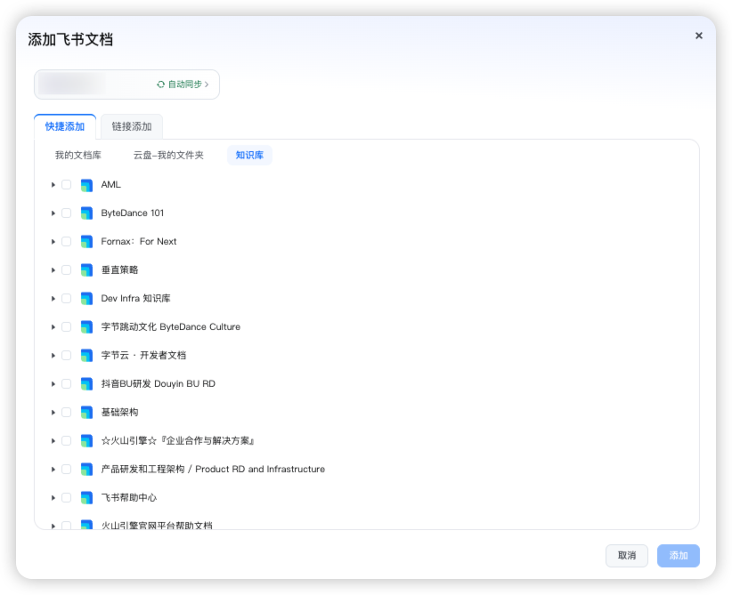The width and height of the screenshot is (732, 595).
Task: Click the 基础架构 knowledge base icon
Action: (x=86, y=413)
